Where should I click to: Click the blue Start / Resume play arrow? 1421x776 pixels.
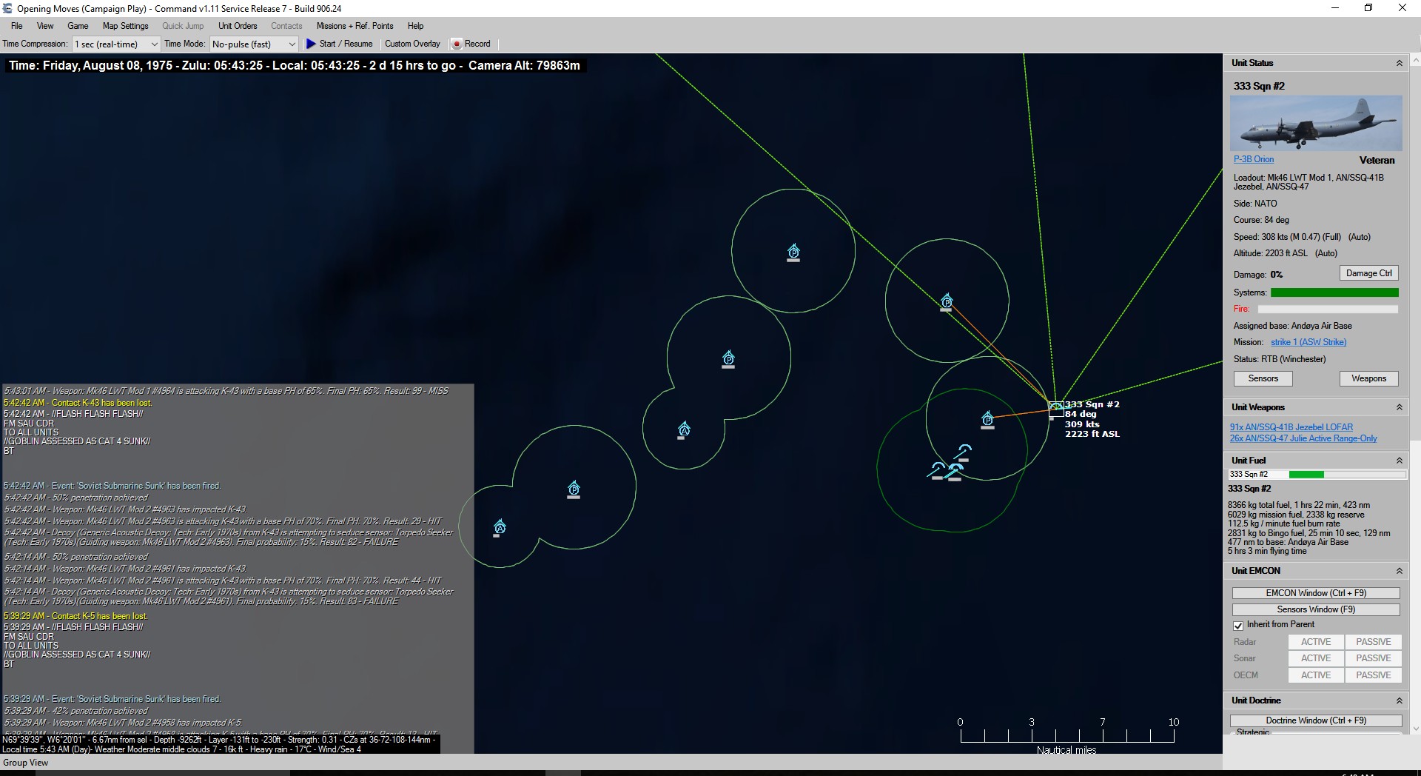pos(311,44)
